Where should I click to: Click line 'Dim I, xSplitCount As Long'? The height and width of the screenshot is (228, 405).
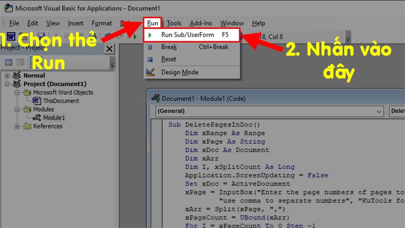pos(239,167)
